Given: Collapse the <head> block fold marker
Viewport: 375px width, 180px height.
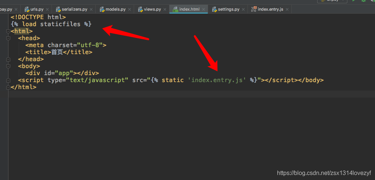Looking at the screenshot, I should pyautogui.click(x=8, y=38).
